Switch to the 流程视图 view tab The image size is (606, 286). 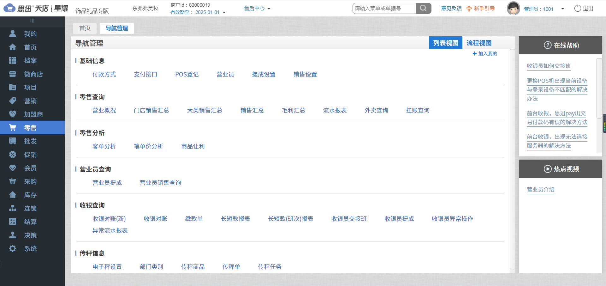tap(478, 43)
